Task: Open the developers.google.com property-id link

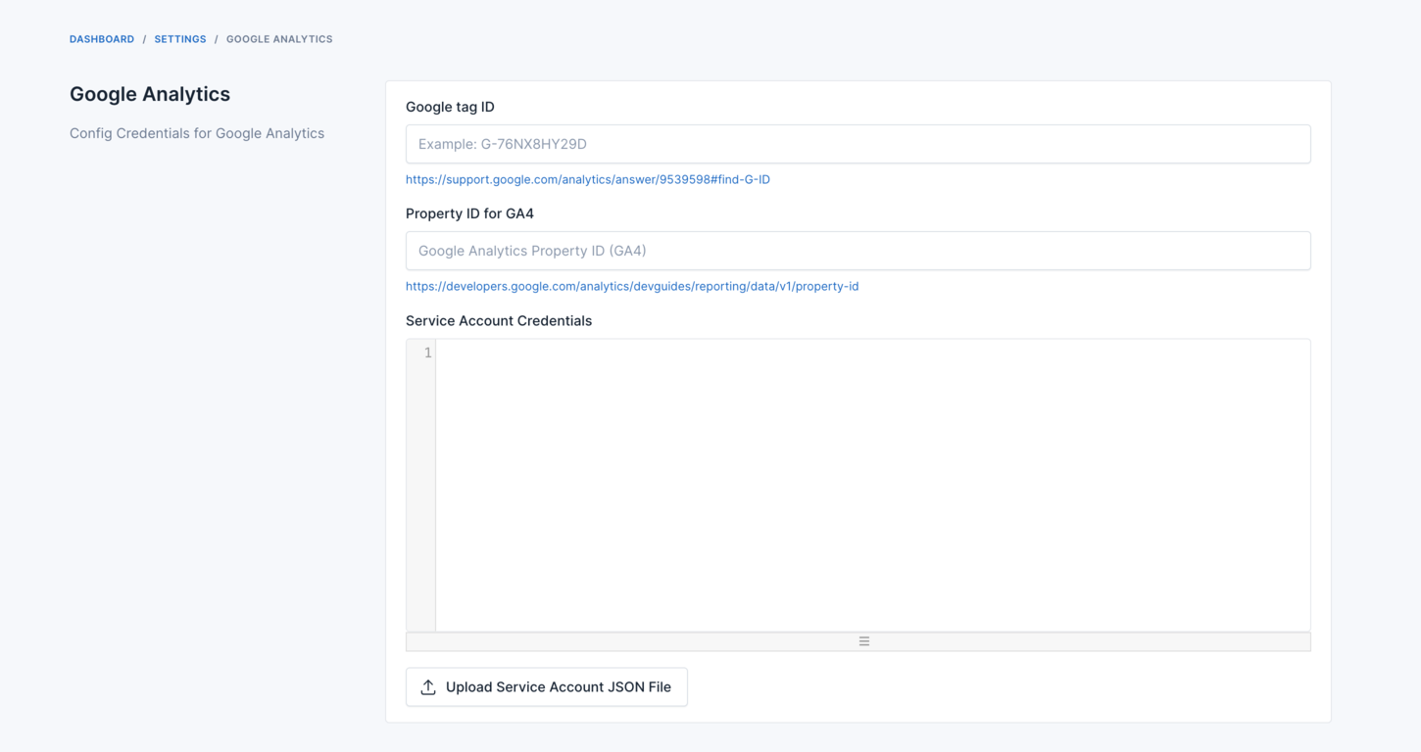Action: pos(632,286)
